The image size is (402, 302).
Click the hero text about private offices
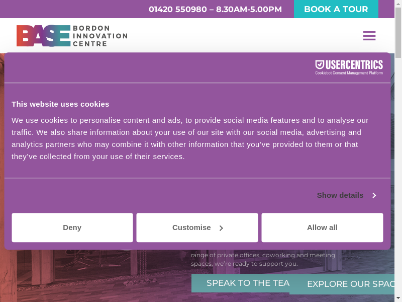pyautogui.click(x=263, y=259)
